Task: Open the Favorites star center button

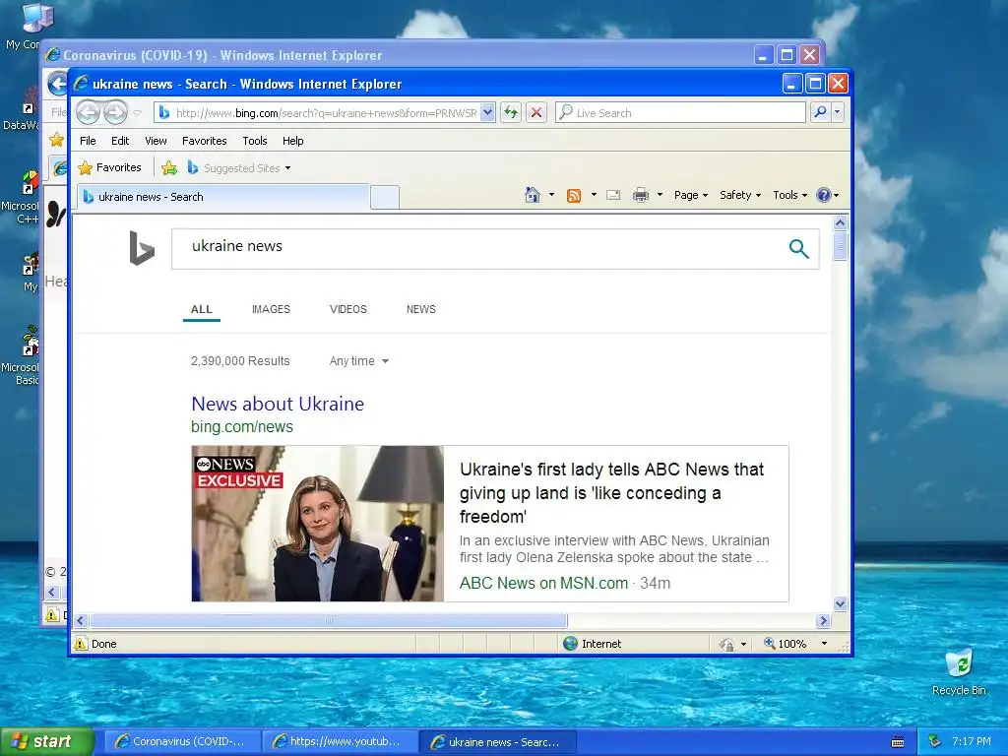Action: pos(109,167)
